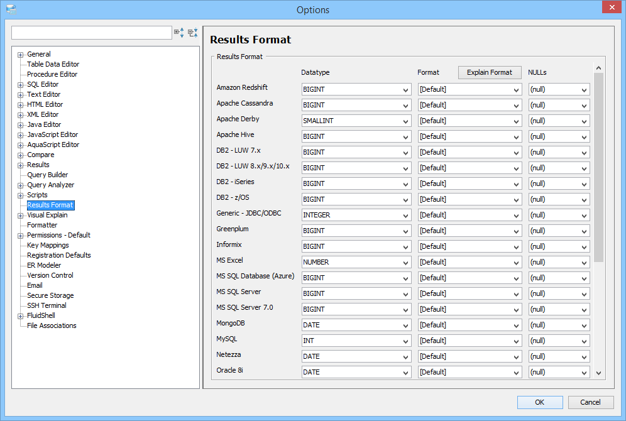Select Procedure Editor in tree

point(52,74)
